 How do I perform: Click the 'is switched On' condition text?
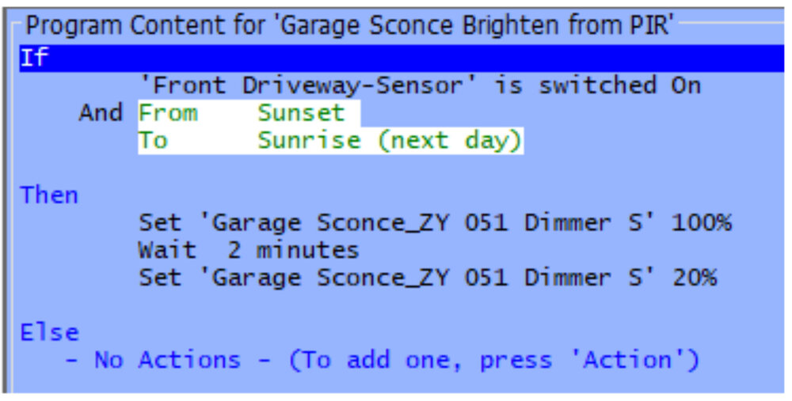pyautogui.click(x=597, y=85)
